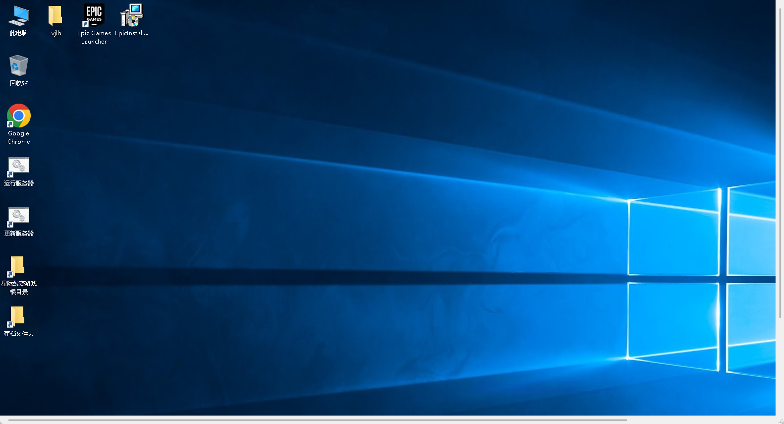Click the 'xjlb' folder name label
The height and width of the screenshot is (424, 784).
[x=56, y=33]
